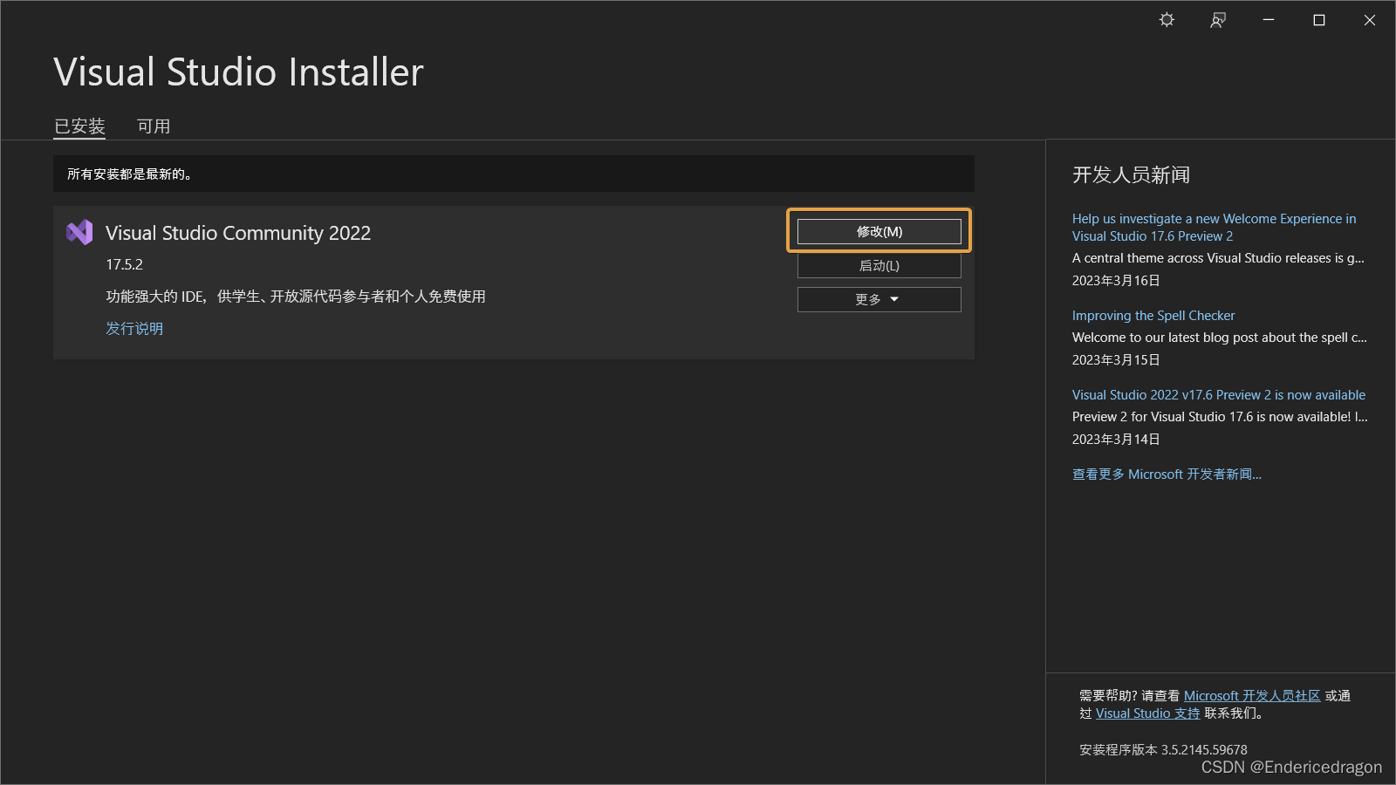Image resolution: width=1396 pixels, height=785 pixels.
Task: Click 查看更多 Microsoft 开发者新闻 link
Action: [x=1167, y=474]
